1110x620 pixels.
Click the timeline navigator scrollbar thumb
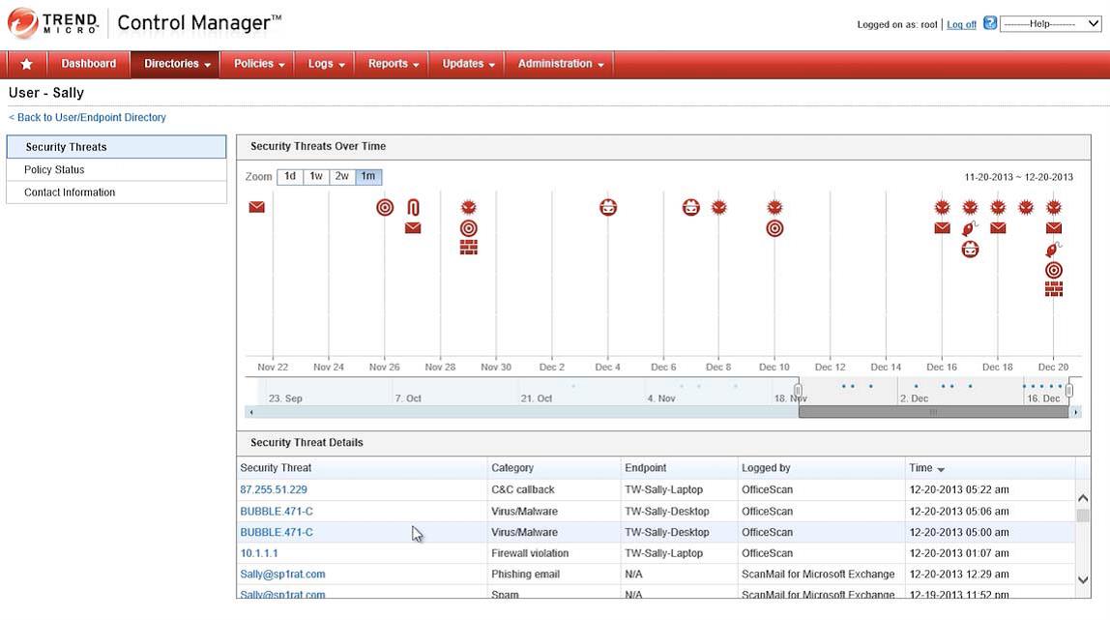pyautogui.click(x=933, y=412)
